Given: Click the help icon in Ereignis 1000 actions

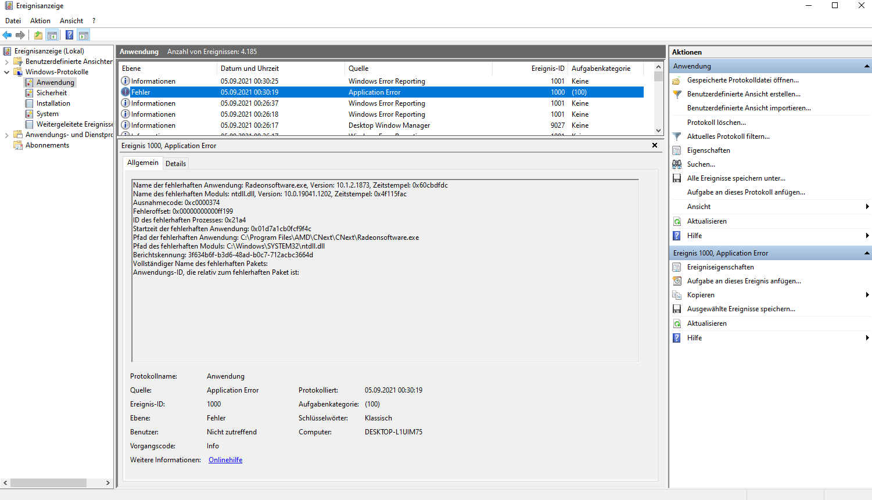Looking at the screenshot, I should pos(677,338).
